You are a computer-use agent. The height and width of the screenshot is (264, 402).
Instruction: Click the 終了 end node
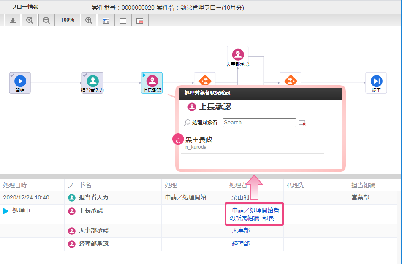(x=376, y=83)
